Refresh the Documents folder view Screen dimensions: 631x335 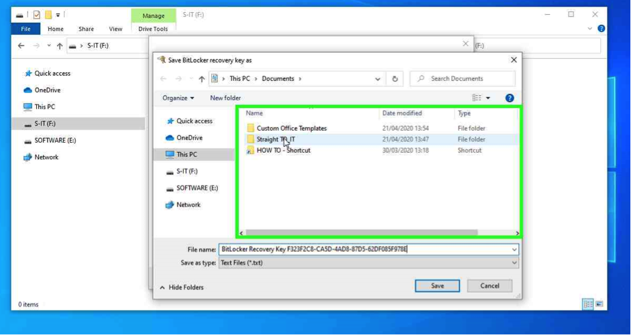click(394, 79)
